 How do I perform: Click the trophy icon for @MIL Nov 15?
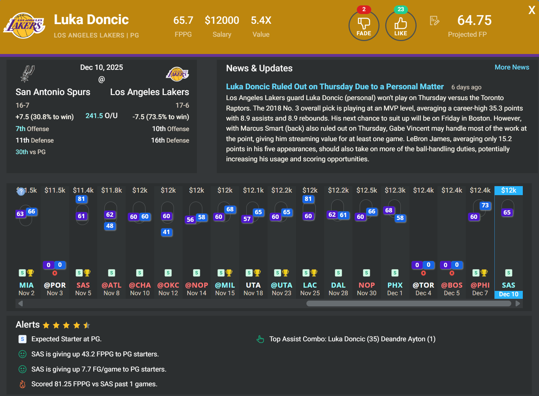click(x=229, y=273)
